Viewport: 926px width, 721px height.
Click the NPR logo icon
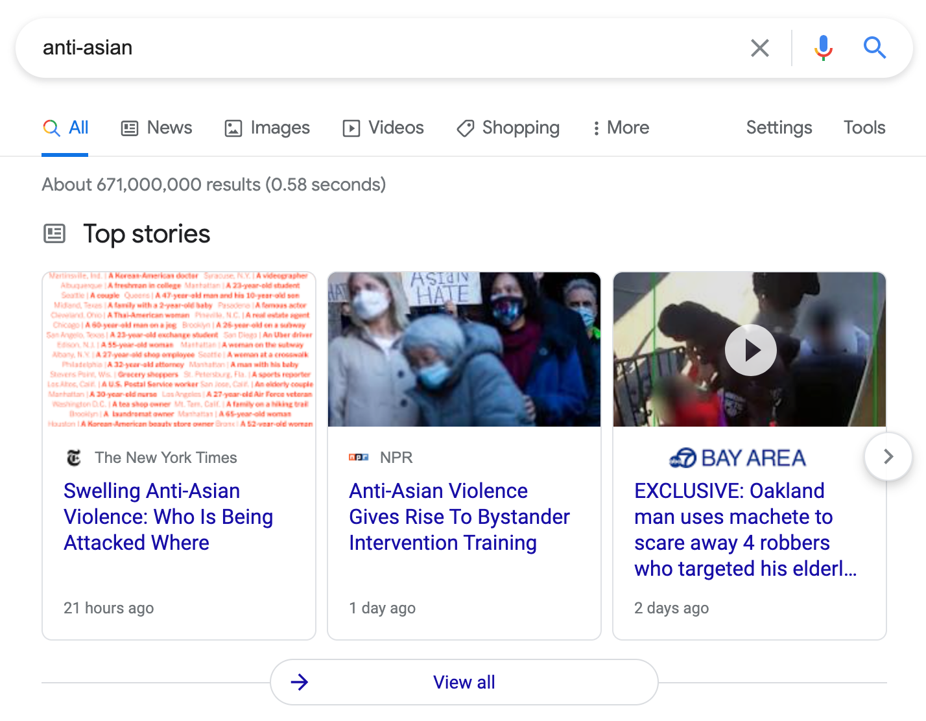click(x=359, y=458)
